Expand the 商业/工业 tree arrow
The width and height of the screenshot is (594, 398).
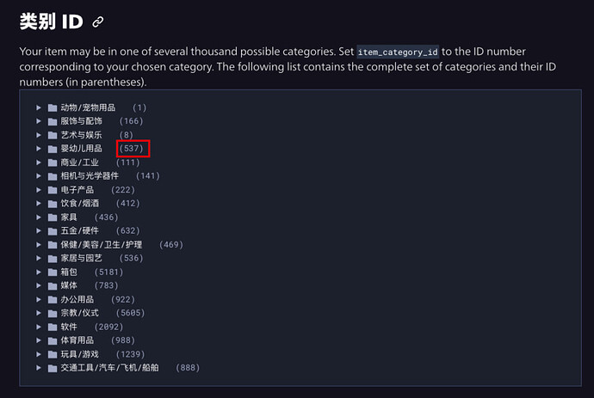39,162
